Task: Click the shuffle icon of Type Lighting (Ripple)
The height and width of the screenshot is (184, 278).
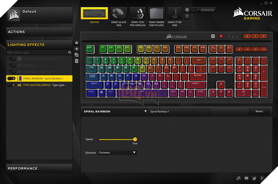Action: click(19, 85)
